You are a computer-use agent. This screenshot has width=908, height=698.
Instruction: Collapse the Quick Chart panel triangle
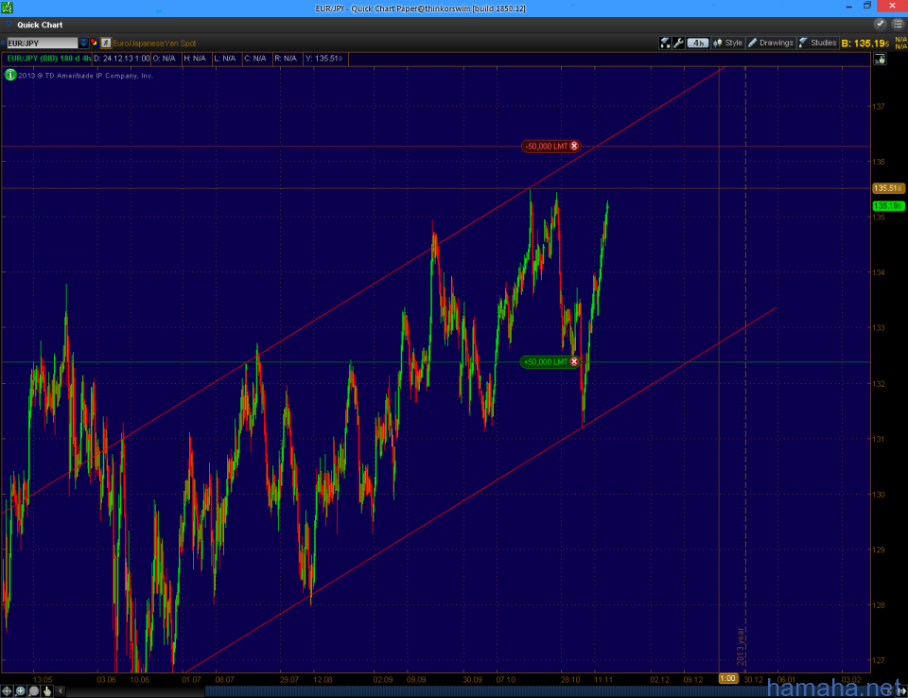click(x=9, y=26)
